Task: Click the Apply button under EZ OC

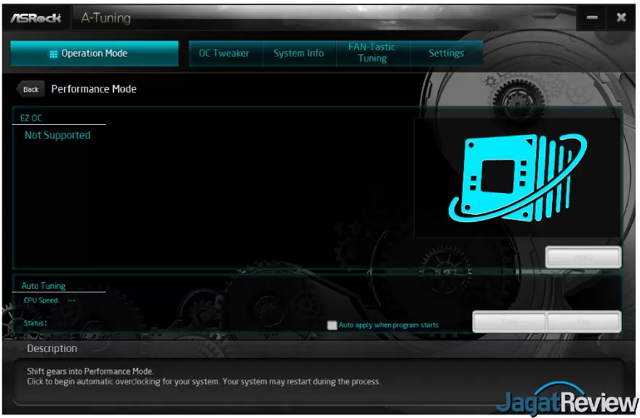Action: pyautogui.click(x=583, y=258)
